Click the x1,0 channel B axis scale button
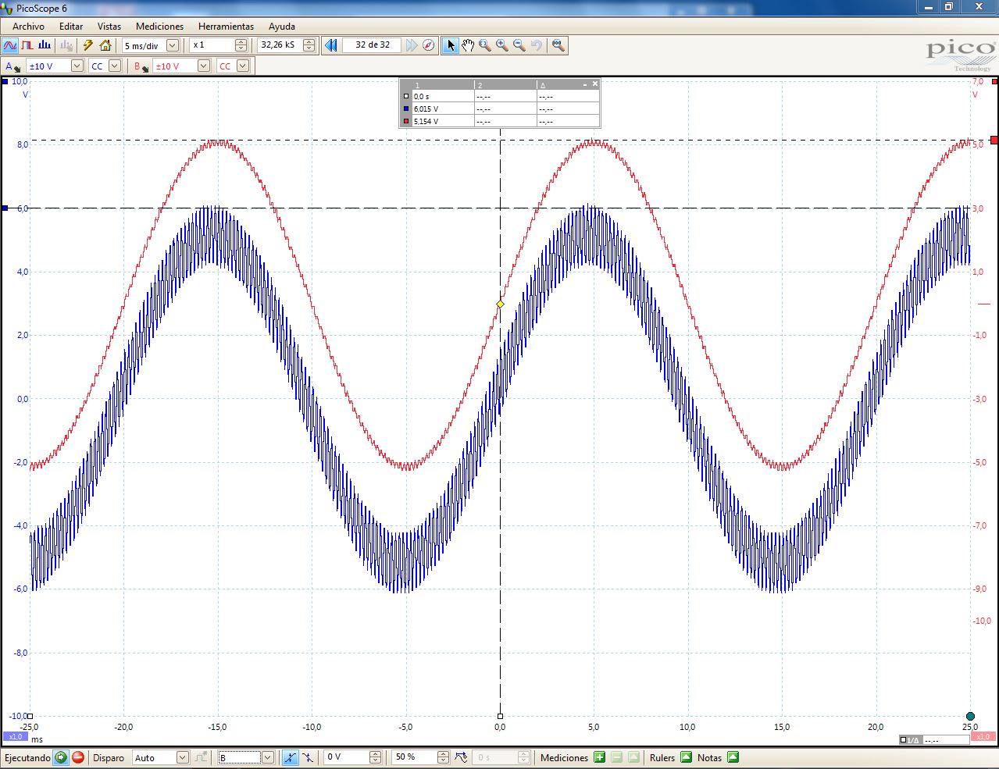The height and width of the screenshot is (769, 999). click(x=983, y=737)
